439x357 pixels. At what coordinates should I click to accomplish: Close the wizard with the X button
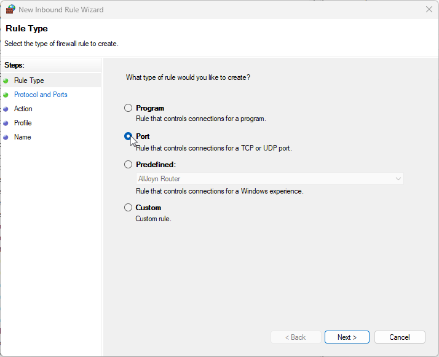click(429, 9)
